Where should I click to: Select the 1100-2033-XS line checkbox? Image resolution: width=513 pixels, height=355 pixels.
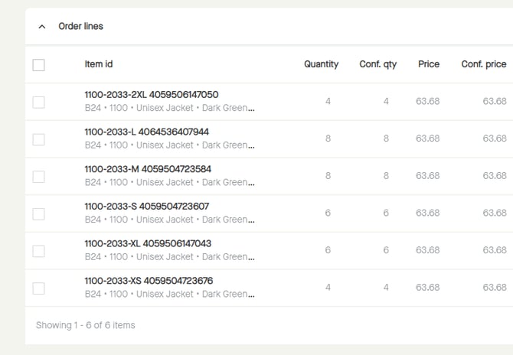pyautogui.click(x=39, y=288)
